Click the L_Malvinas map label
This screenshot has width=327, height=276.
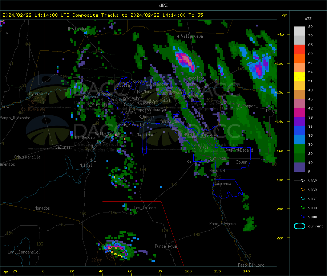[x=143, y=135]
